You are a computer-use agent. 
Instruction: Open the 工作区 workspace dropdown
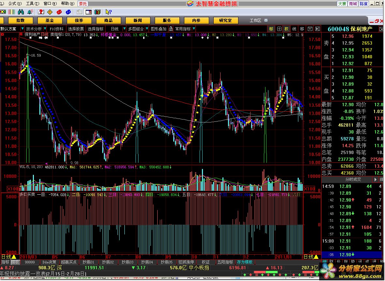point(266,21)
